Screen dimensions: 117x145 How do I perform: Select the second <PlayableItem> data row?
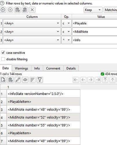pos(43,133)
